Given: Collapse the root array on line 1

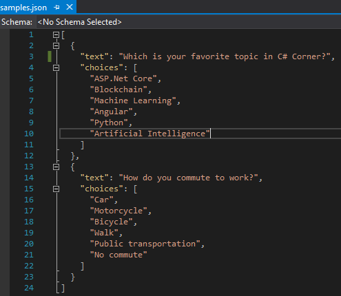Looking at the screenshot, I should pos(56,35).
